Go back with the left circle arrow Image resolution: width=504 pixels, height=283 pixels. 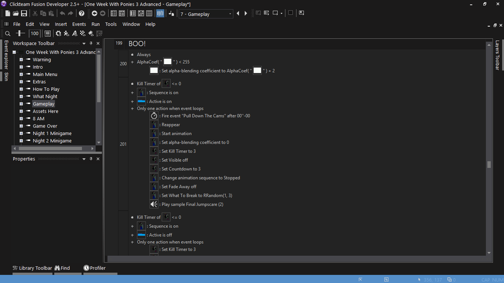pyautogui.click(x=94, y=13)
